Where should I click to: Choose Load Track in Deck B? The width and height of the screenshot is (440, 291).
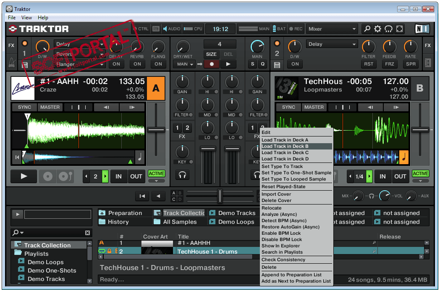[x=296, y=146]
